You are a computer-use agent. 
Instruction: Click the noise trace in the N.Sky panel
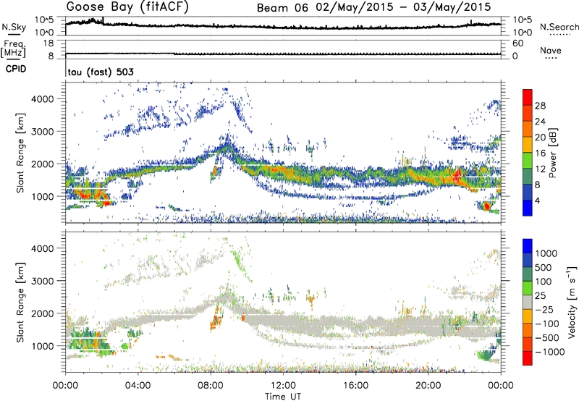pyautogui.click(x=283, y=26)
